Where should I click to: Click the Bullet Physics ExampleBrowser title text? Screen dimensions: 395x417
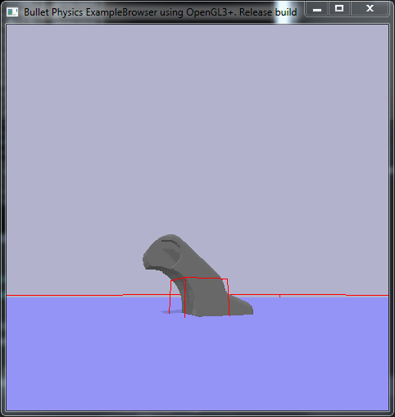(161, 12)
